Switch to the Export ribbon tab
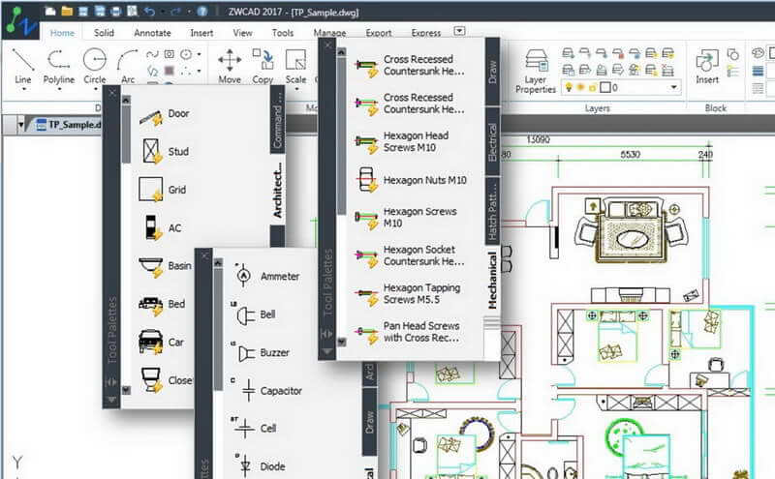Viewport: 775px width, 479px height. coord(379,33)
